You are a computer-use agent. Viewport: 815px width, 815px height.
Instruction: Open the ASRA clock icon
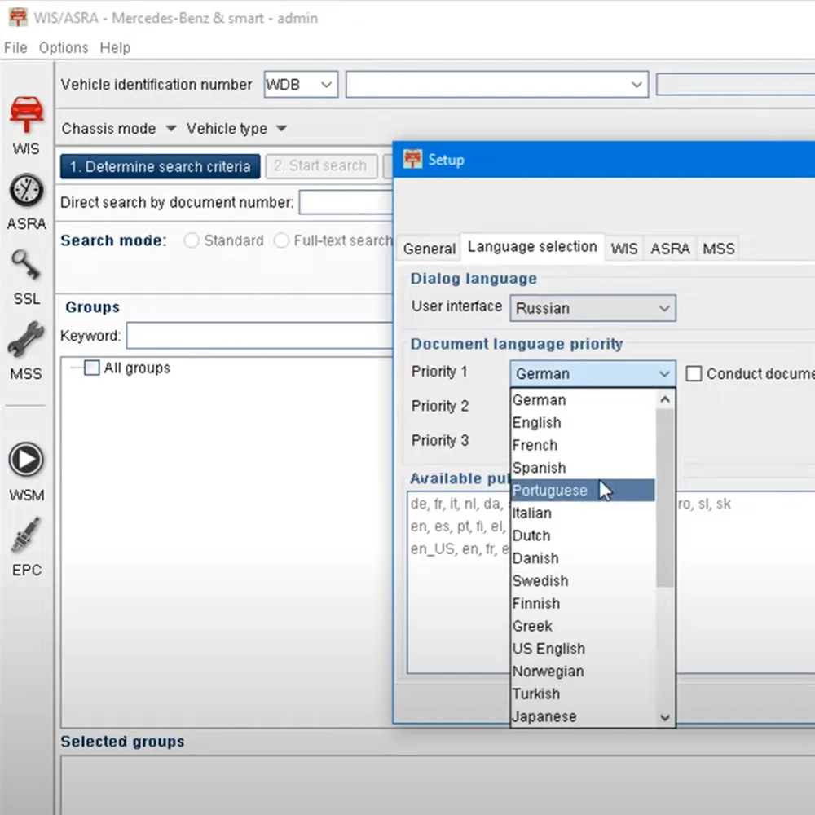[26, 190]
